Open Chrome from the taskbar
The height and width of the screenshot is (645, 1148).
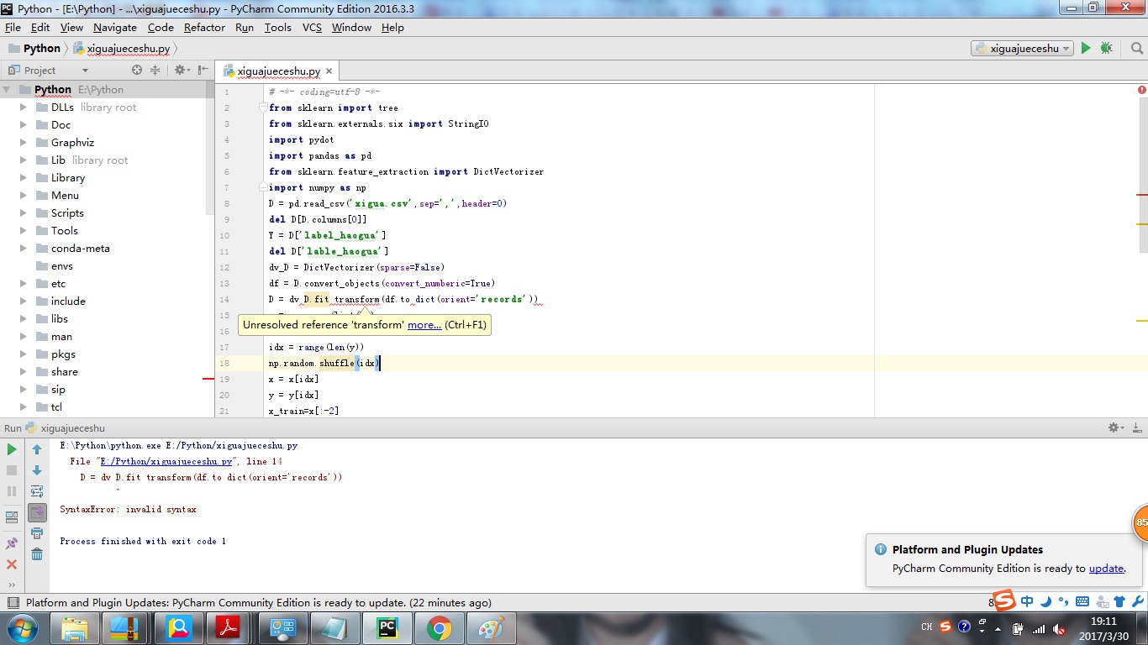click(439, 628)
